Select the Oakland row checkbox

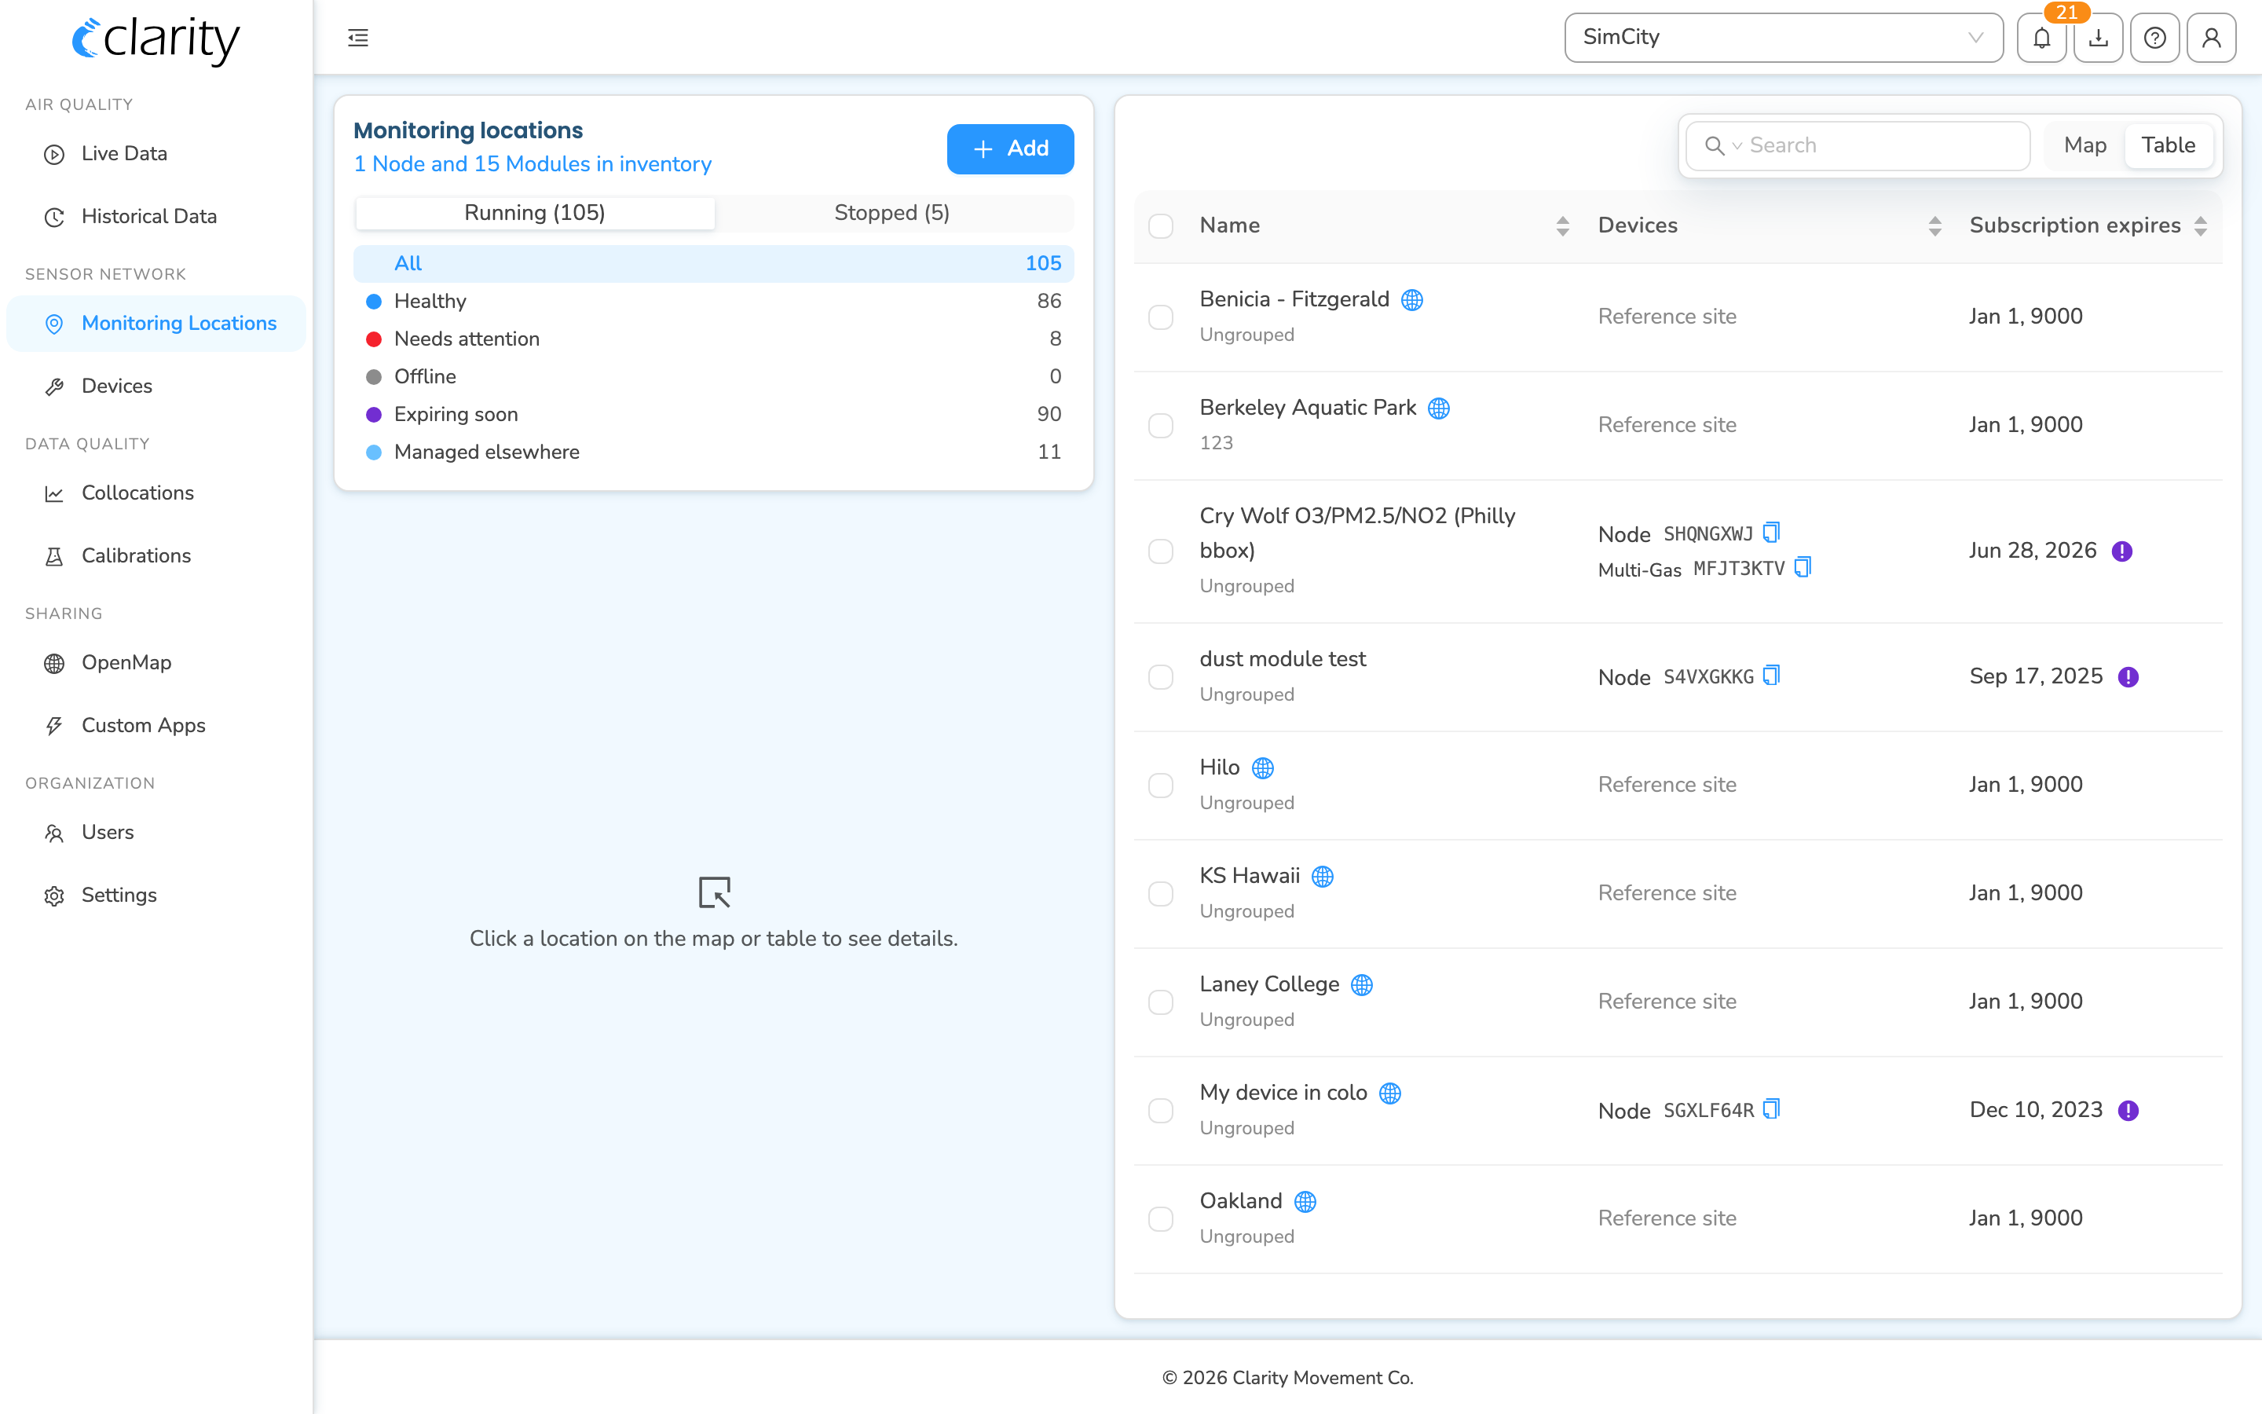click(x=1161, y=1219)
